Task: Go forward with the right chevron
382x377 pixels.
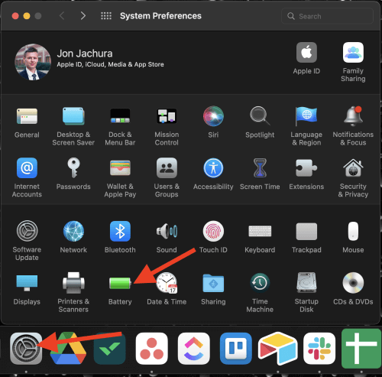Action: coord(83,16)
